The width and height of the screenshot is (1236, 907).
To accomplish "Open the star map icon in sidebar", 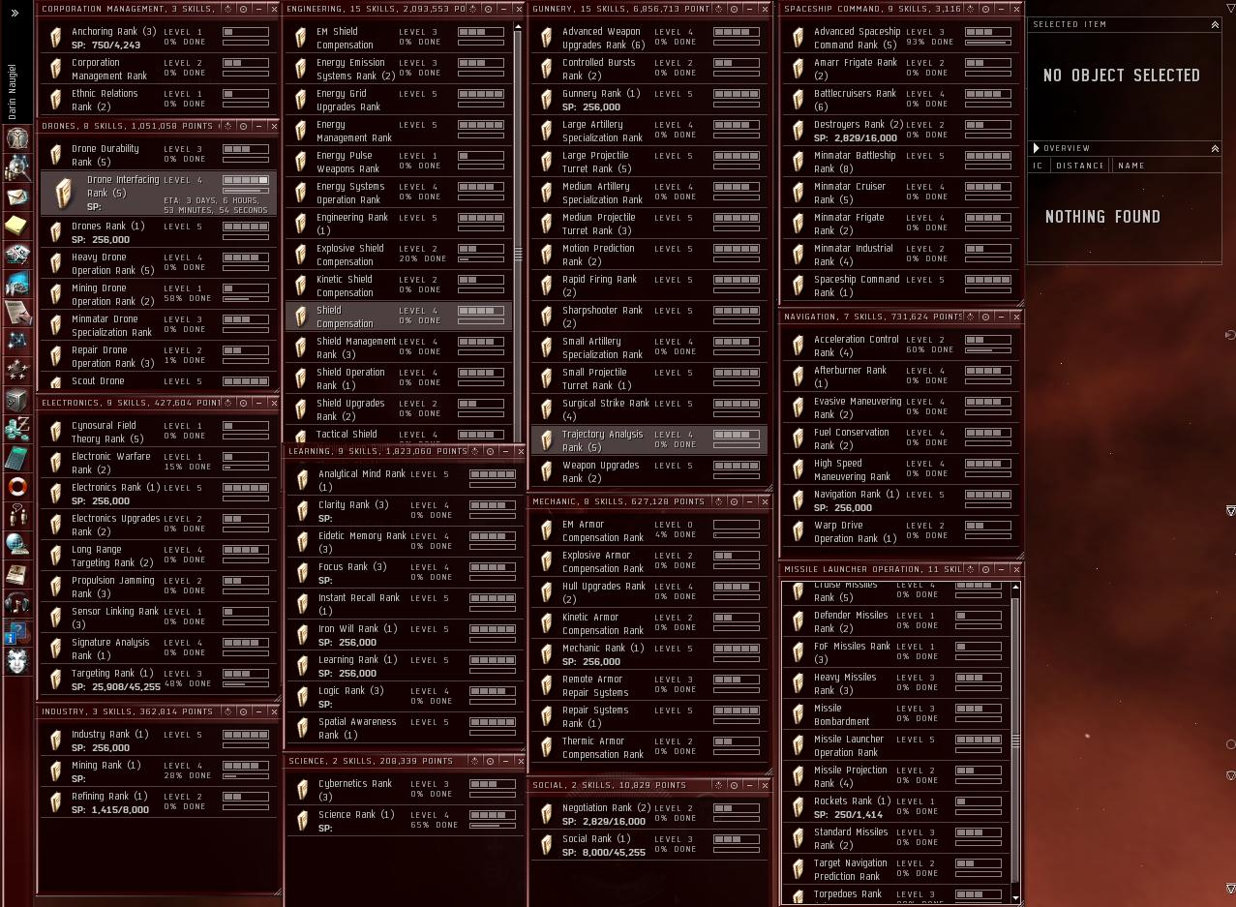I will point(17,342).
